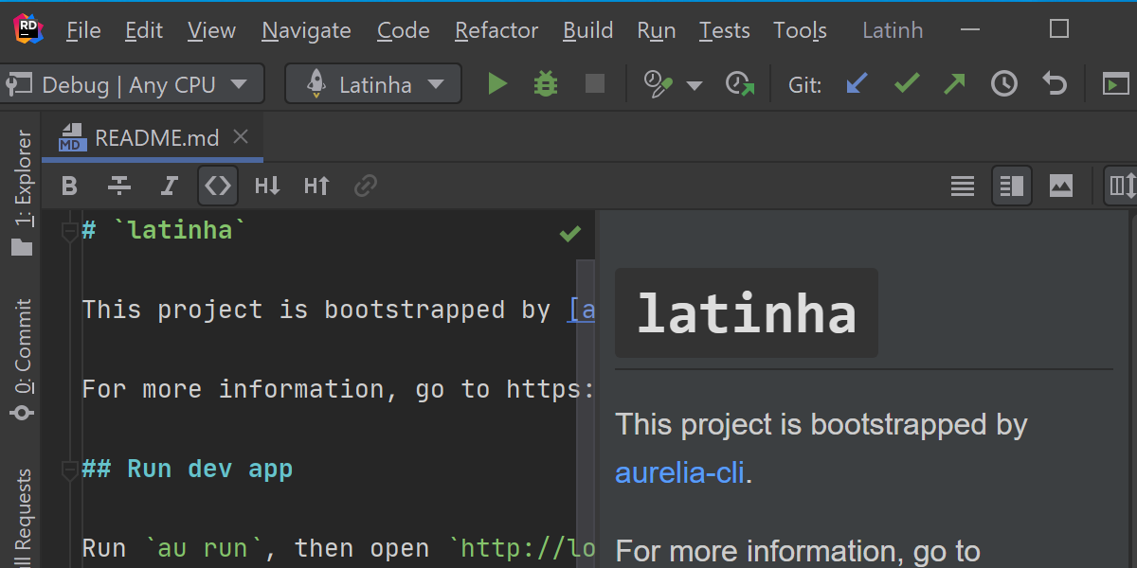Toggle inline code formatting
1137x568 pixels.
pyautogui.click(x=218, y=186)
